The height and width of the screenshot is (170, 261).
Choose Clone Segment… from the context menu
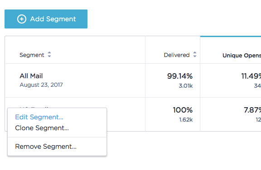(42, 128)
